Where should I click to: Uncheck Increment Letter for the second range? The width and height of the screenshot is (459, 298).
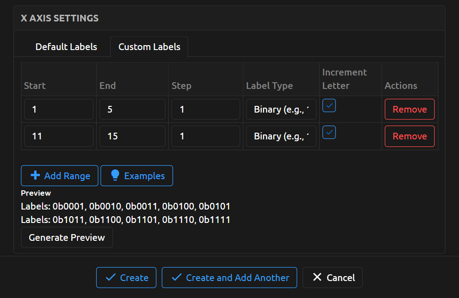point(329,132)
